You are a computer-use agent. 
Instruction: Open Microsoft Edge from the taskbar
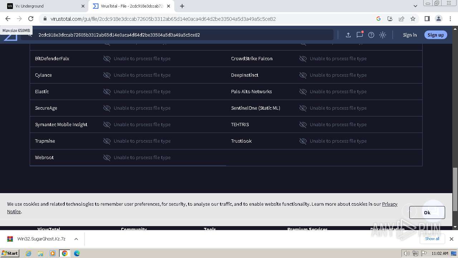click(x=77, y=253)
